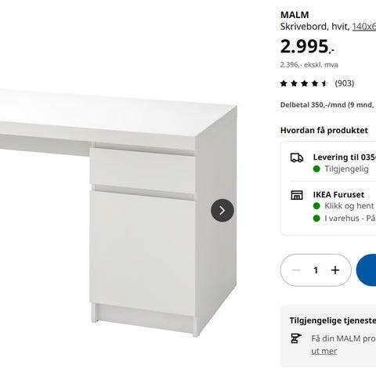376x376 pixels.
Task: Open 'ut mer' link in services
Action: [324, 351]
